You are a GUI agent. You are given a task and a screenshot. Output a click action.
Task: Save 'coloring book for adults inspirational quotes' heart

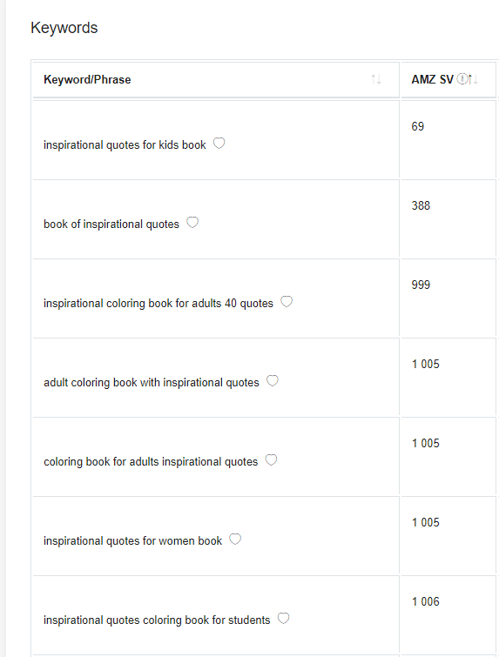pos(272,460)
